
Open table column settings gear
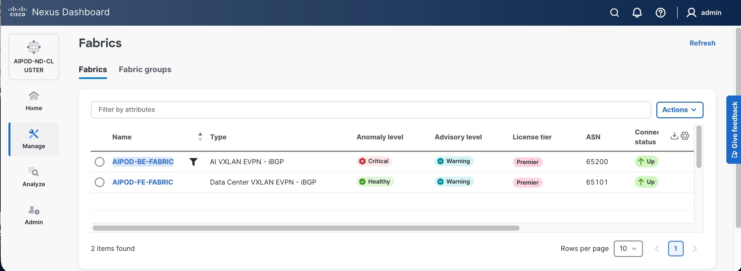685,136
